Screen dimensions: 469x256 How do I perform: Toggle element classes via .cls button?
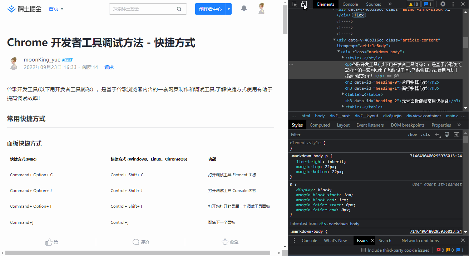pos(426,135)
